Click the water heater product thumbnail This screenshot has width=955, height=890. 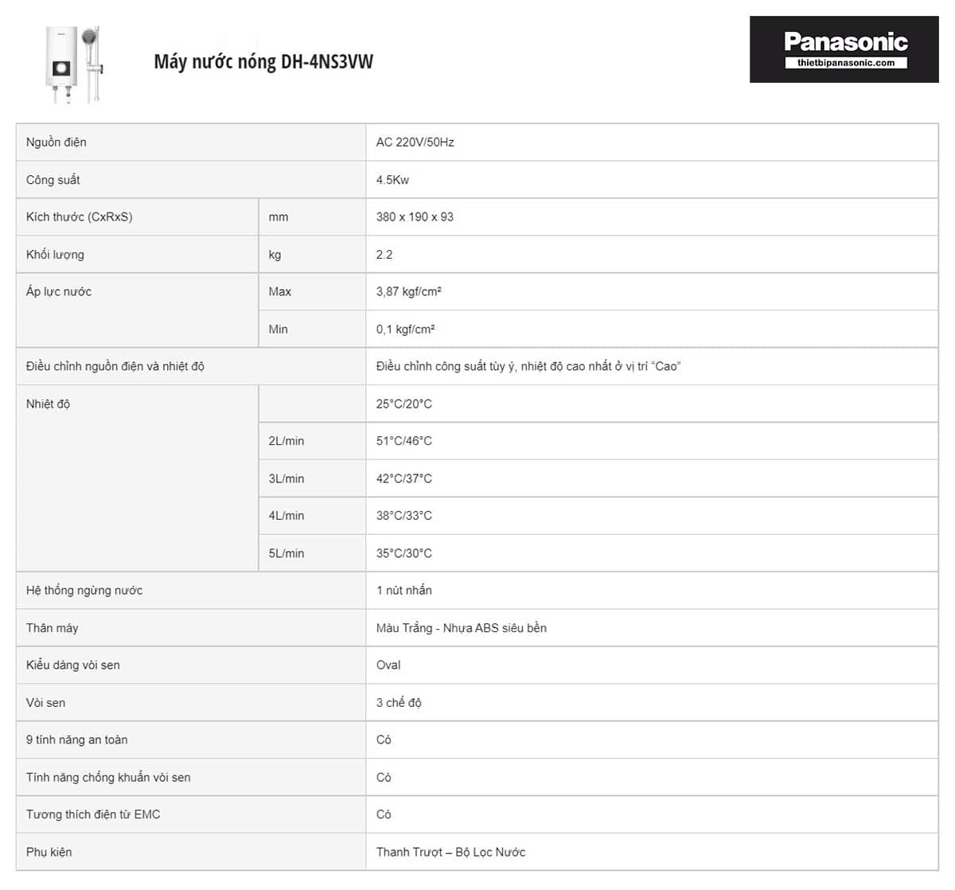click(x=74, y=65)
